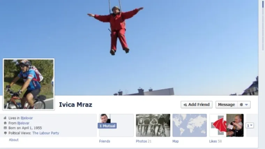Click the Bjelovar link in Lives in
The height and width of the screenshot is (149, 265).
pos(26,118)
